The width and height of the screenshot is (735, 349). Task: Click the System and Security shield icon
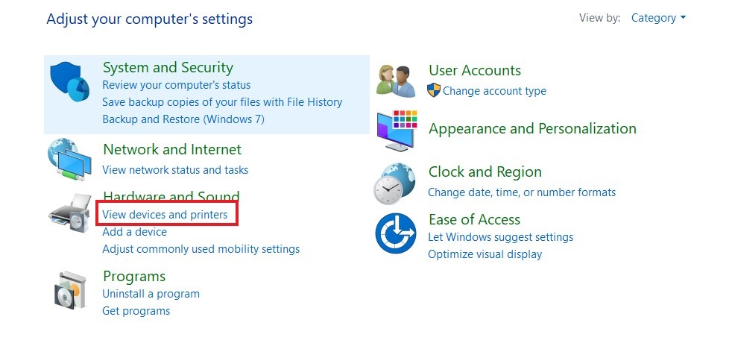click(70, 82)
